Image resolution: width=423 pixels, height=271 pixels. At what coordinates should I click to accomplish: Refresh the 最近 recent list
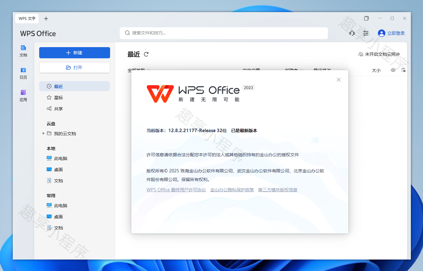146,54
